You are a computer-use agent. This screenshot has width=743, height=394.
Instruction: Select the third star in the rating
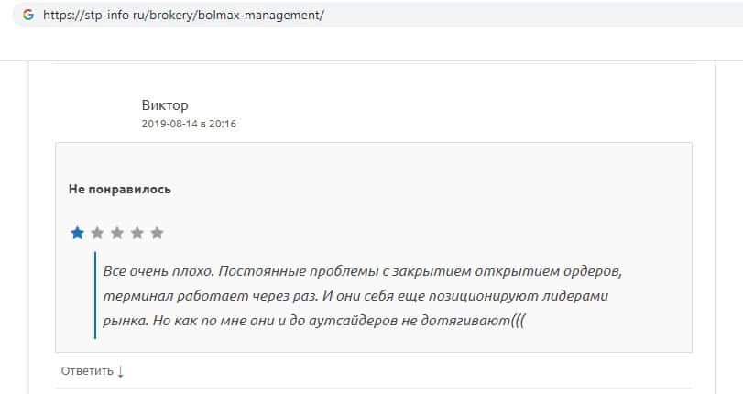pos(117,233)
